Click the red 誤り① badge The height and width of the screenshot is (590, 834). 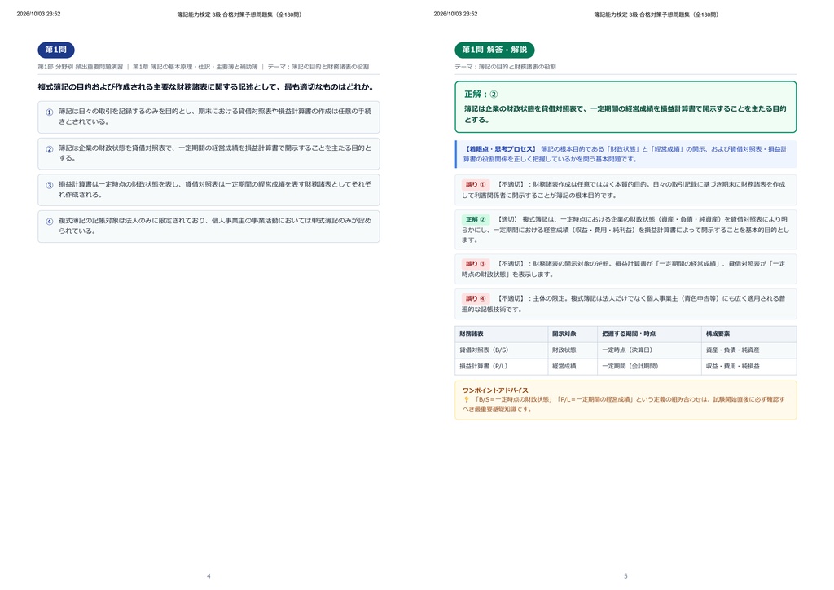[x=476, y=185]
